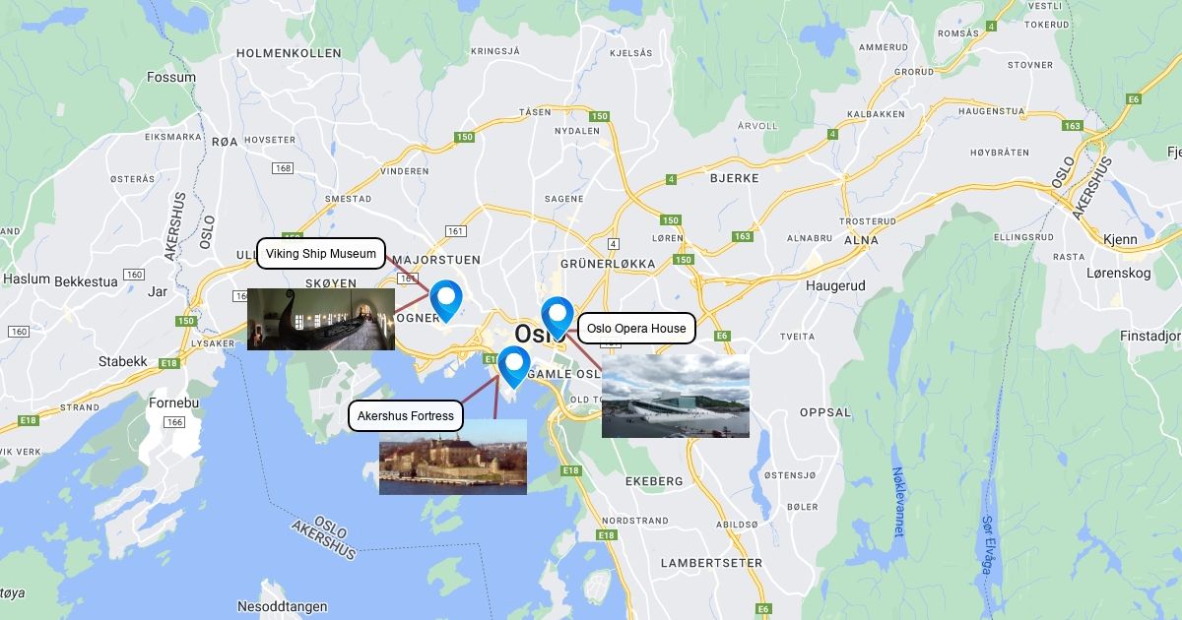
Task: Click the route 168 shield near Røa
Action: [x=284, y=168]
